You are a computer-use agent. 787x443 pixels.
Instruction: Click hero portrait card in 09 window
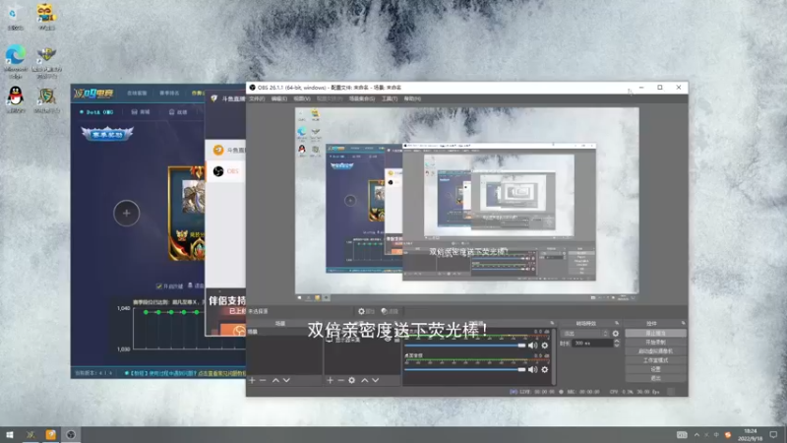pyautogui.click(x=187, y=214)
